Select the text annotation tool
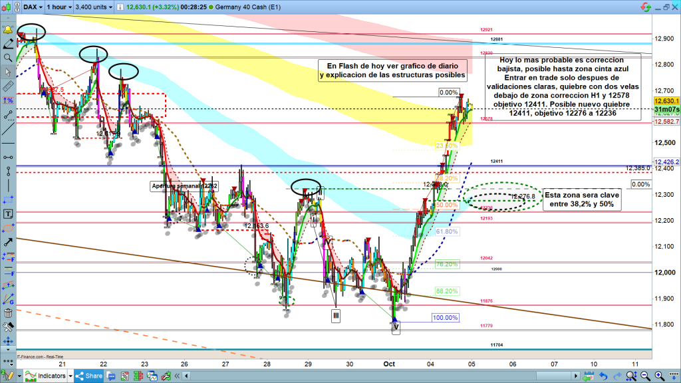 pyautogui.click(x=8, y=214)
